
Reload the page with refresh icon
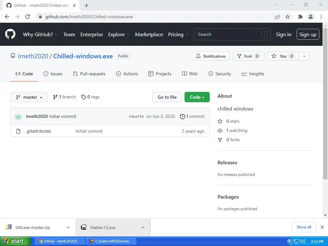(x=28, y=17)
